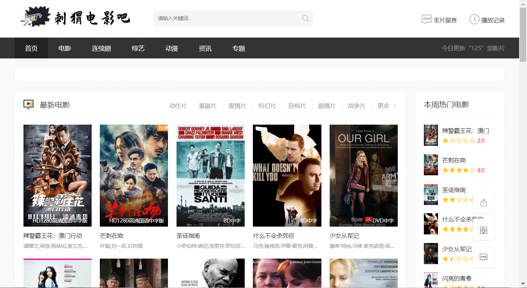Image resolution: width=527 pixels, height=288 pixels.
Task: Open the 求片留言 message icon
Action: [x=426, y=19]
